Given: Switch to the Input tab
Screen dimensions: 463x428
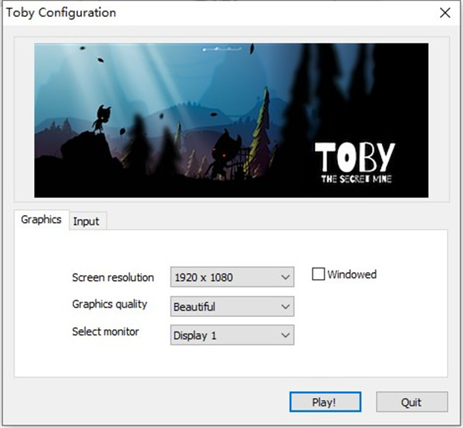Looking at the screenshot, I should coord(86,221).
